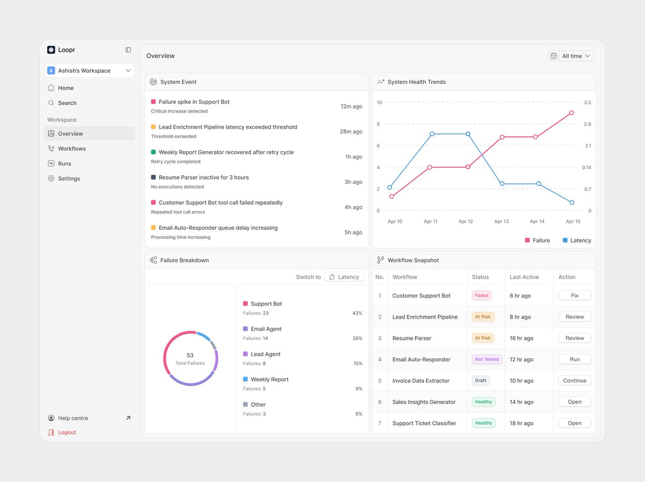Screen dimensions: 645x482
Task: Click the Loopr logo icon
Action: coord(51,49)
